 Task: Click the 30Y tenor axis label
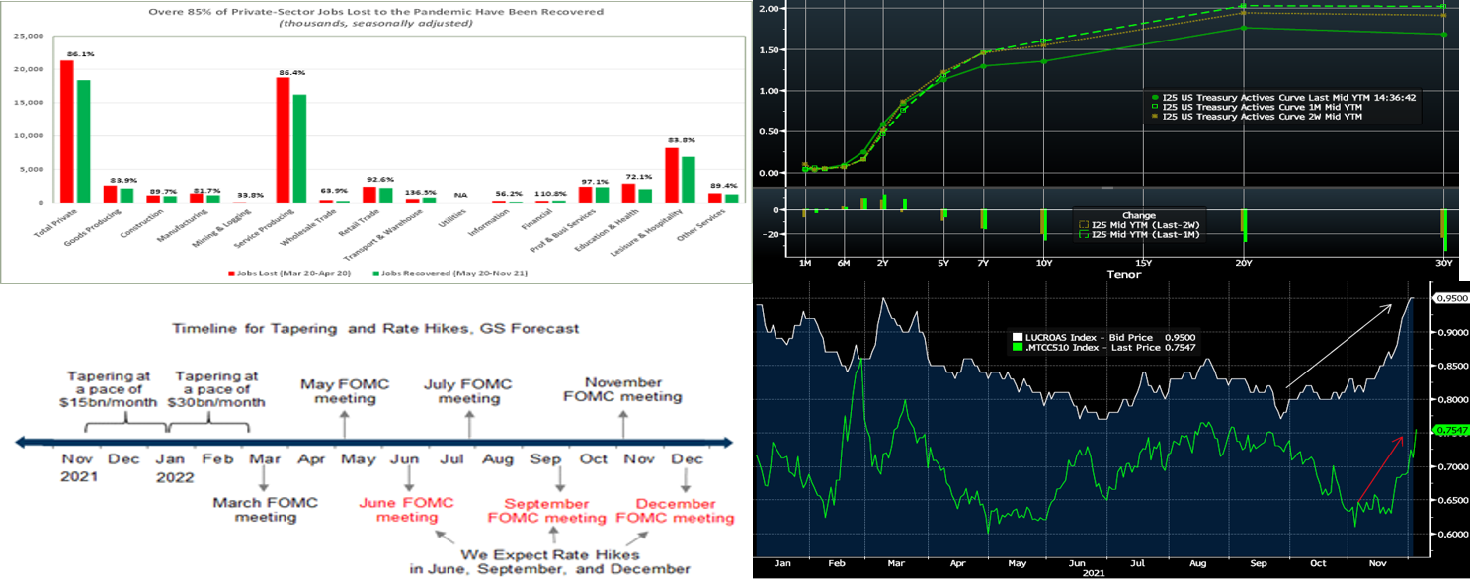[x=1443, y=263]
